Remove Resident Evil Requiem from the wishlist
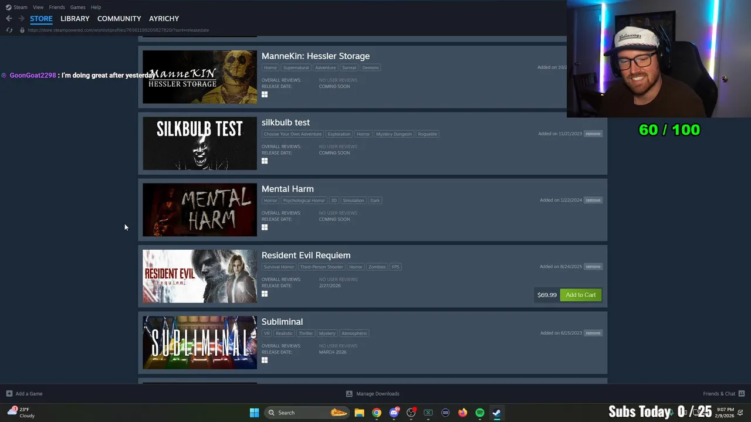The width and height of the screenshot is (751, 422). tap(593, 267)
